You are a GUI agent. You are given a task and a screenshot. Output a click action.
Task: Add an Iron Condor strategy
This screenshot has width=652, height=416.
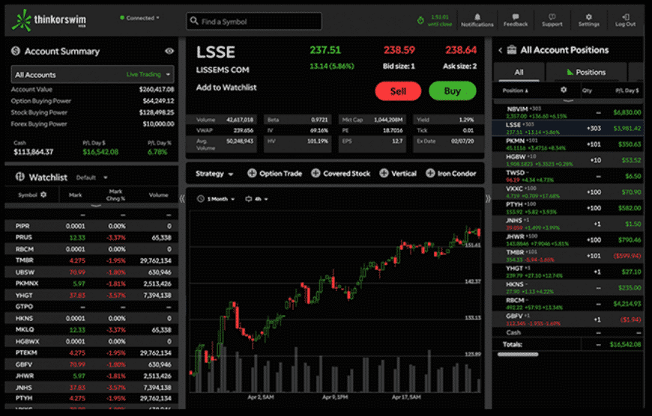(x=451, y=174)
